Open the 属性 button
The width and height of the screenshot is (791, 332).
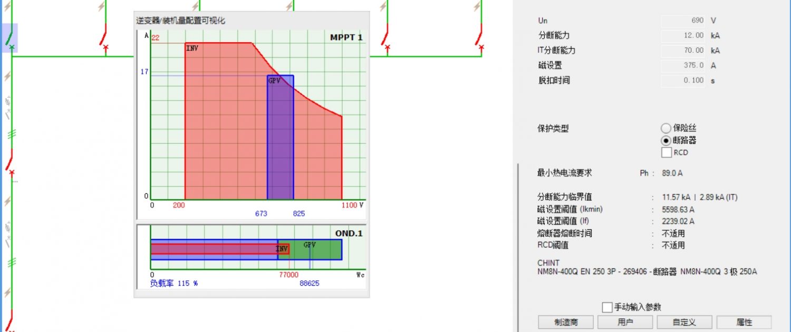coord(744,322)
